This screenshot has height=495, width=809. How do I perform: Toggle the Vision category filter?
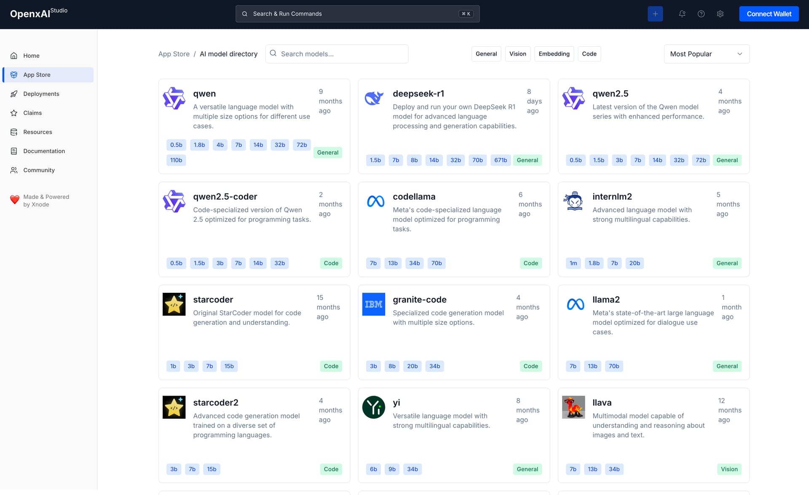click(517, 54)
